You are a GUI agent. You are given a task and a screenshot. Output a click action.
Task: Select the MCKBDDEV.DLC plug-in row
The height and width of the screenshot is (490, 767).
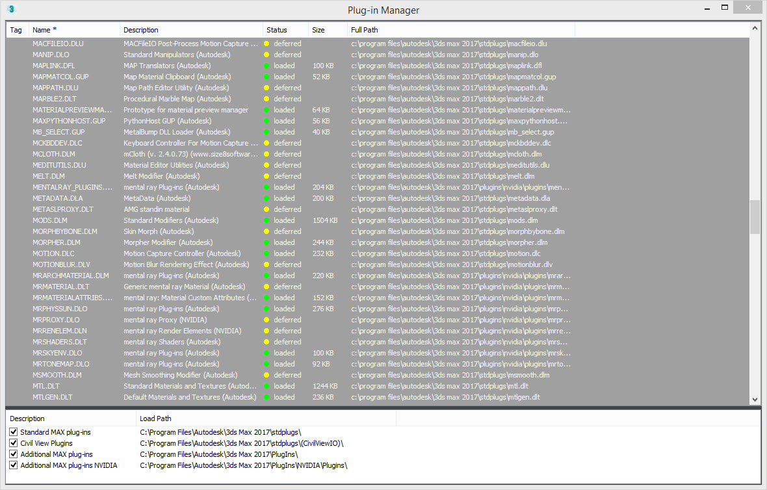377,143
